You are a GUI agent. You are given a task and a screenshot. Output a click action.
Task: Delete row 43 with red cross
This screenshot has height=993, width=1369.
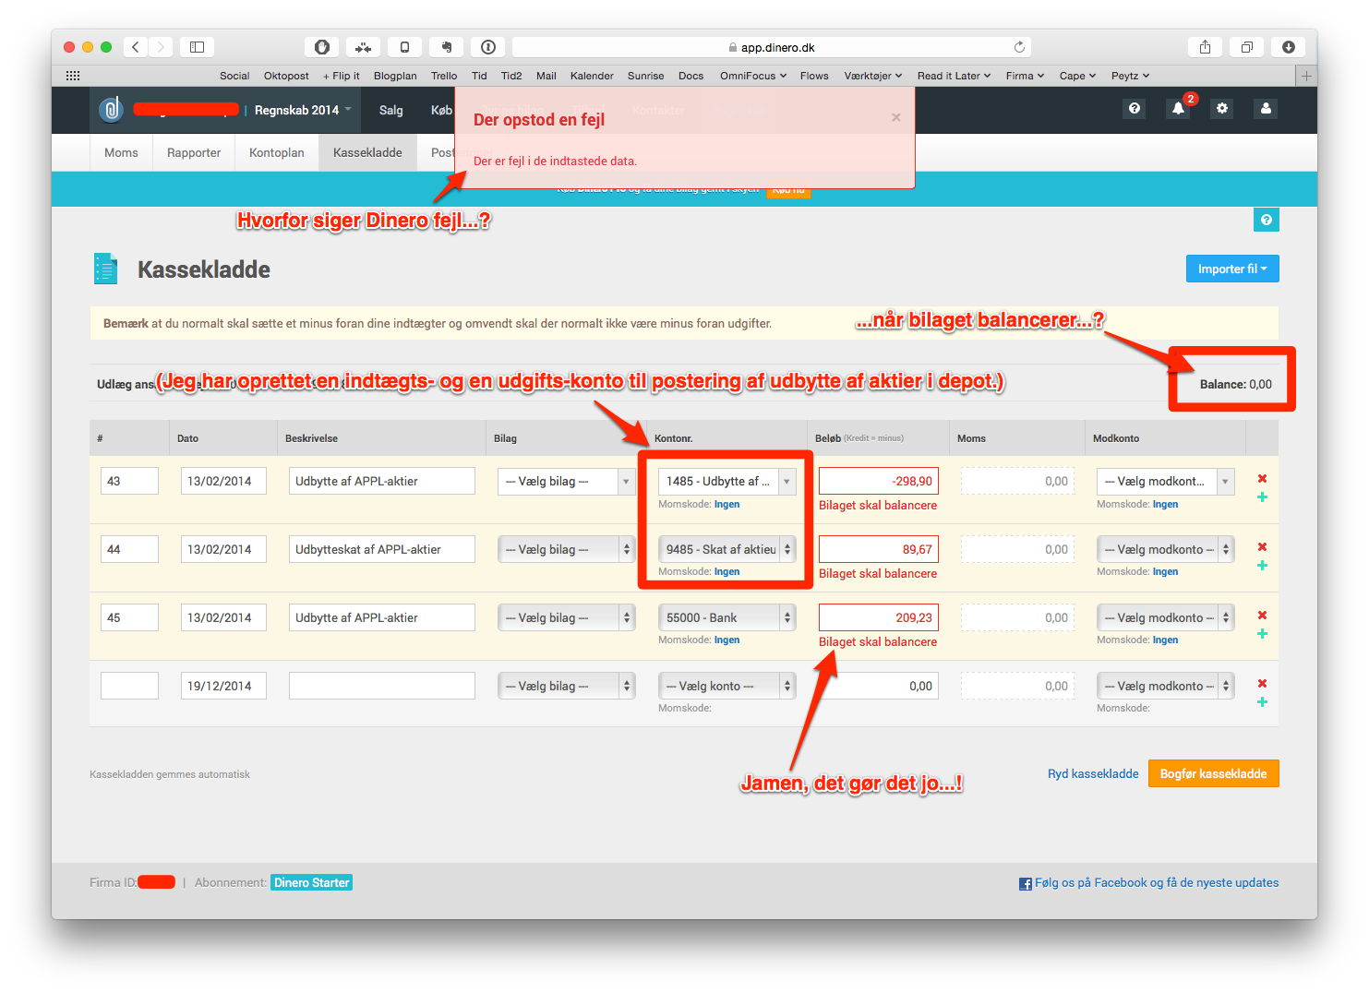point(1262,478)
